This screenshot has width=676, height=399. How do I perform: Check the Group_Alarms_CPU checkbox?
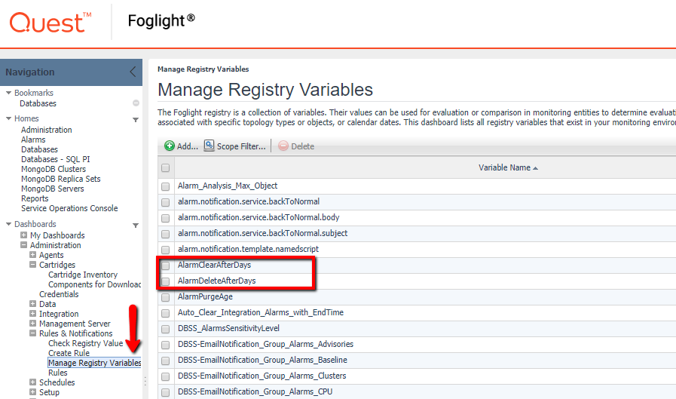pyautogui.click(x=165, y=392)
